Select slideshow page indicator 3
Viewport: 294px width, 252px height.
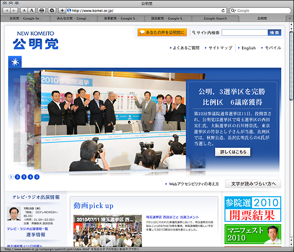[x=24, y=177]
